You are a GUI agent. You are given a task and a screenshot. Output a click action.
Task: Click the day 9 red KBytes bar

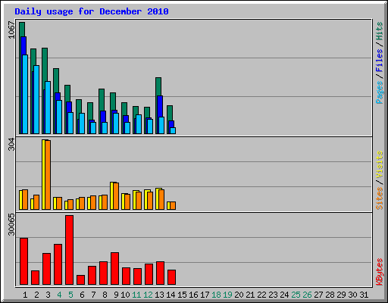point(115,268)
